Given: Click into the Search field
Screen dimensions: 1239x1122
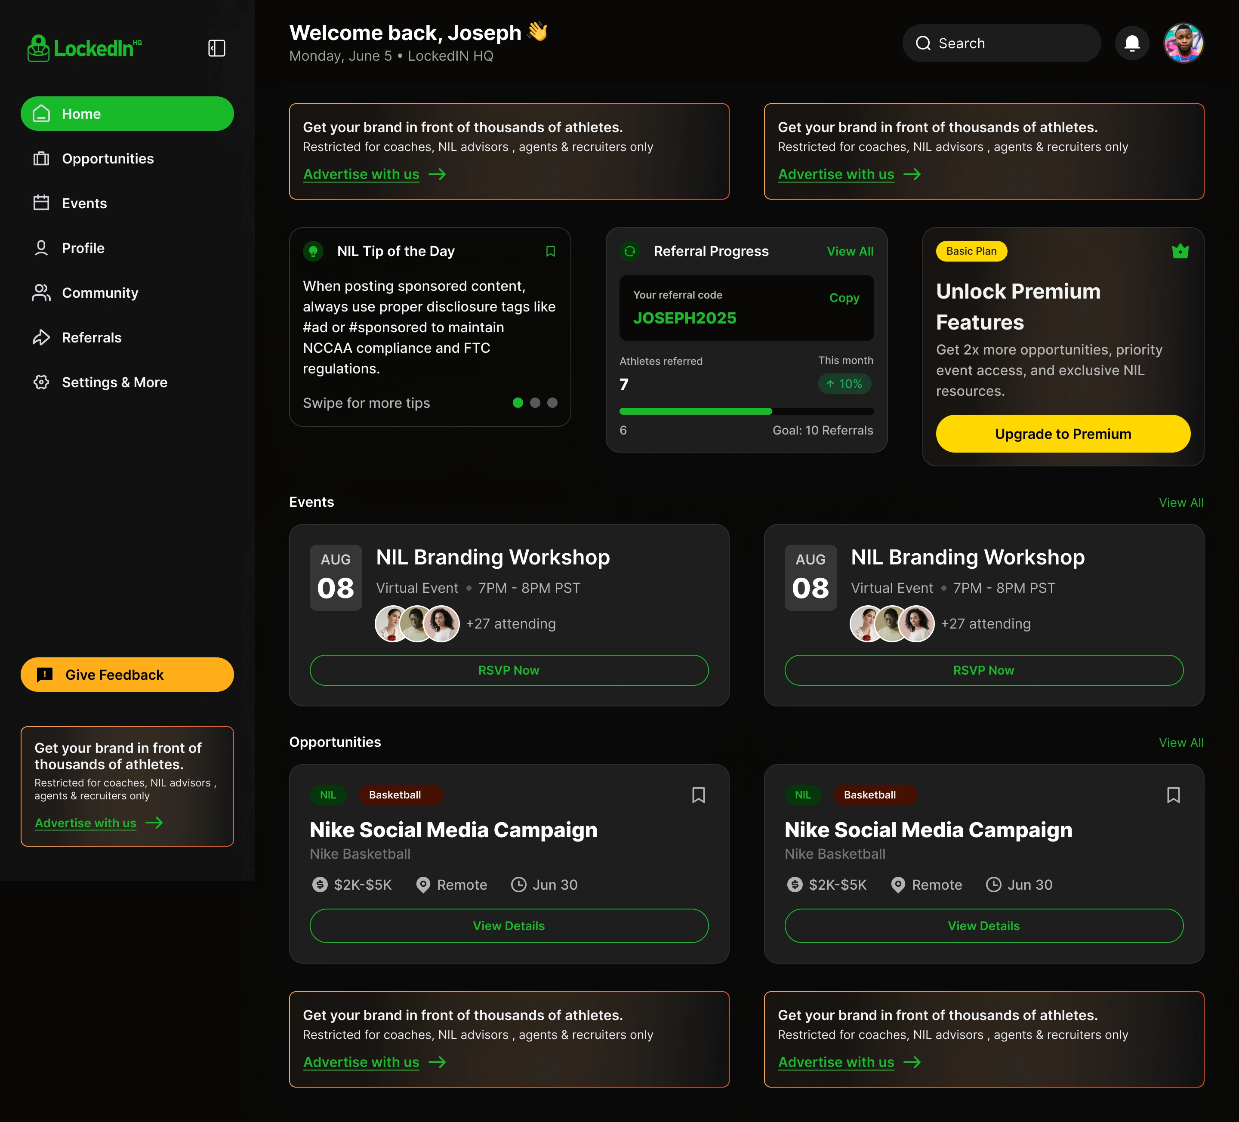Looking at the screenshot, I should (x=1001, y=43).
